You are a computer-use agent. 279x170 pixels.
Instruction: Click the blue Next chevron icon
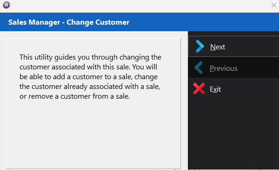(x=199, y=46)
